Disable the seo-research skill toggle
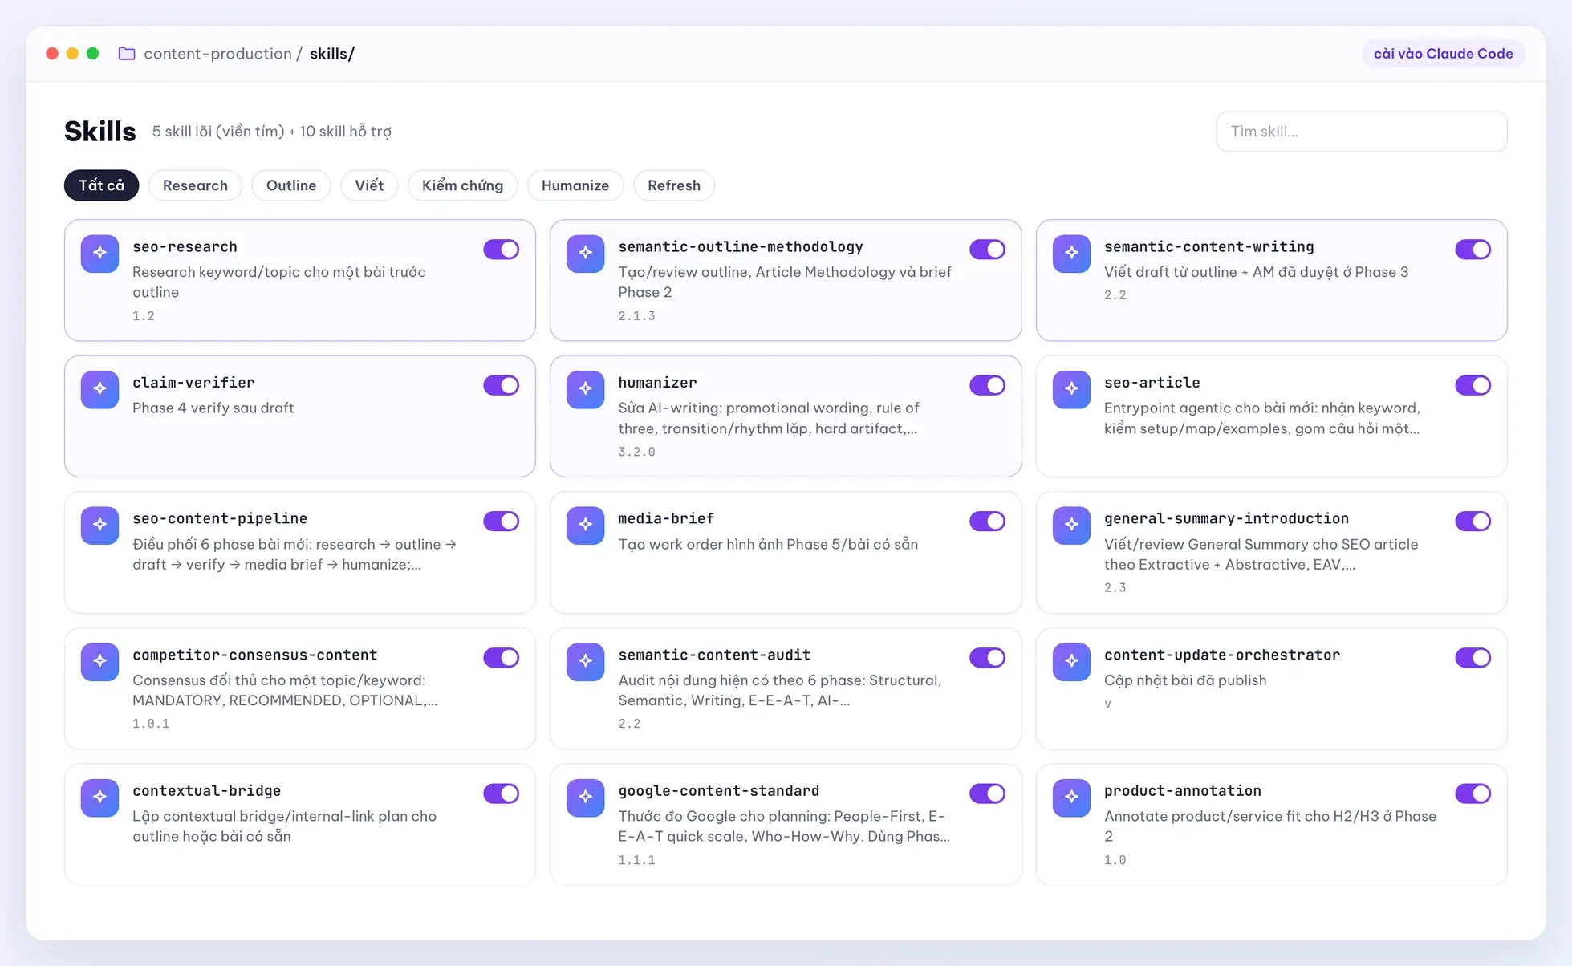Viewport: 1572px width, 966px height. 501,250
